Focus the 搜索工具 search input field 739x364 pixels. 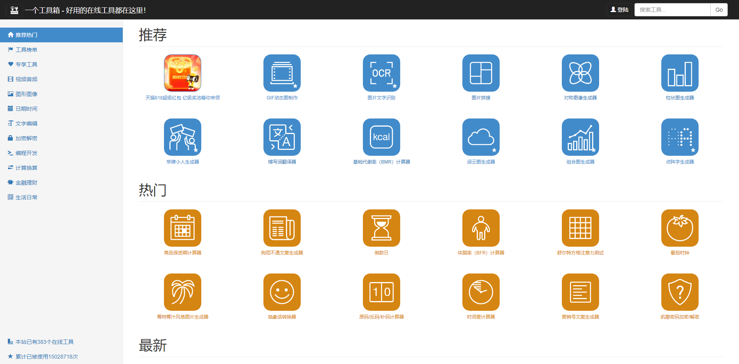tap(672, 10)
